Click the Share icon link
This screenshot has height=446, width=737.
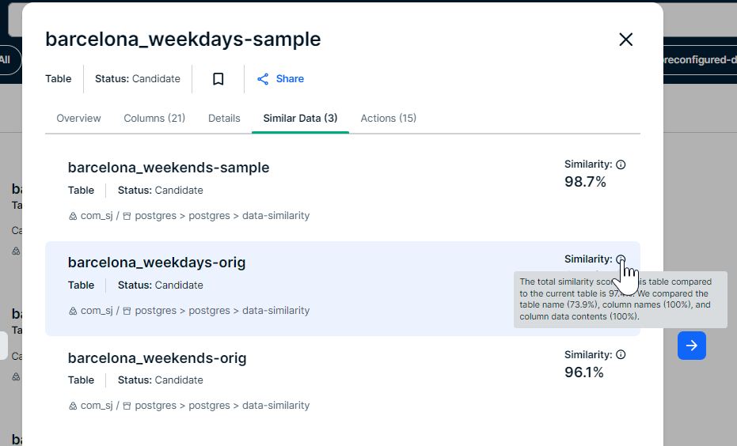[x=263, y=79]
